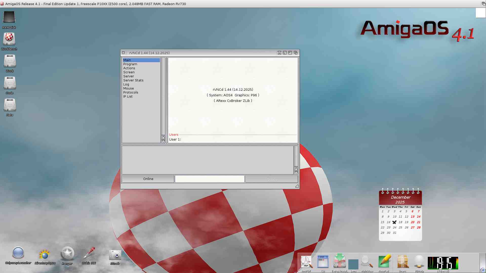Click the greyed Offline button
The width and height of the screenshot is (486, 273).
pos(272,179)
